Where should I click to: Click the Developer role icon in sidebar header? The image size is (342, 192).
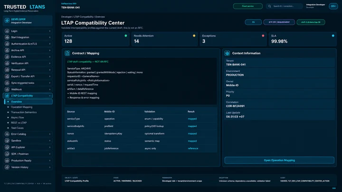pyautogui.click(x=7, y=21)
